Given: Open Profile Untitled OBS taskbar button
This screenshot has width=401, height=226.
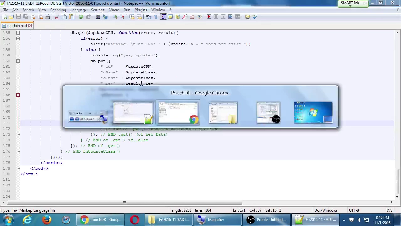Looking at the screenshot, I should (267, 220).
